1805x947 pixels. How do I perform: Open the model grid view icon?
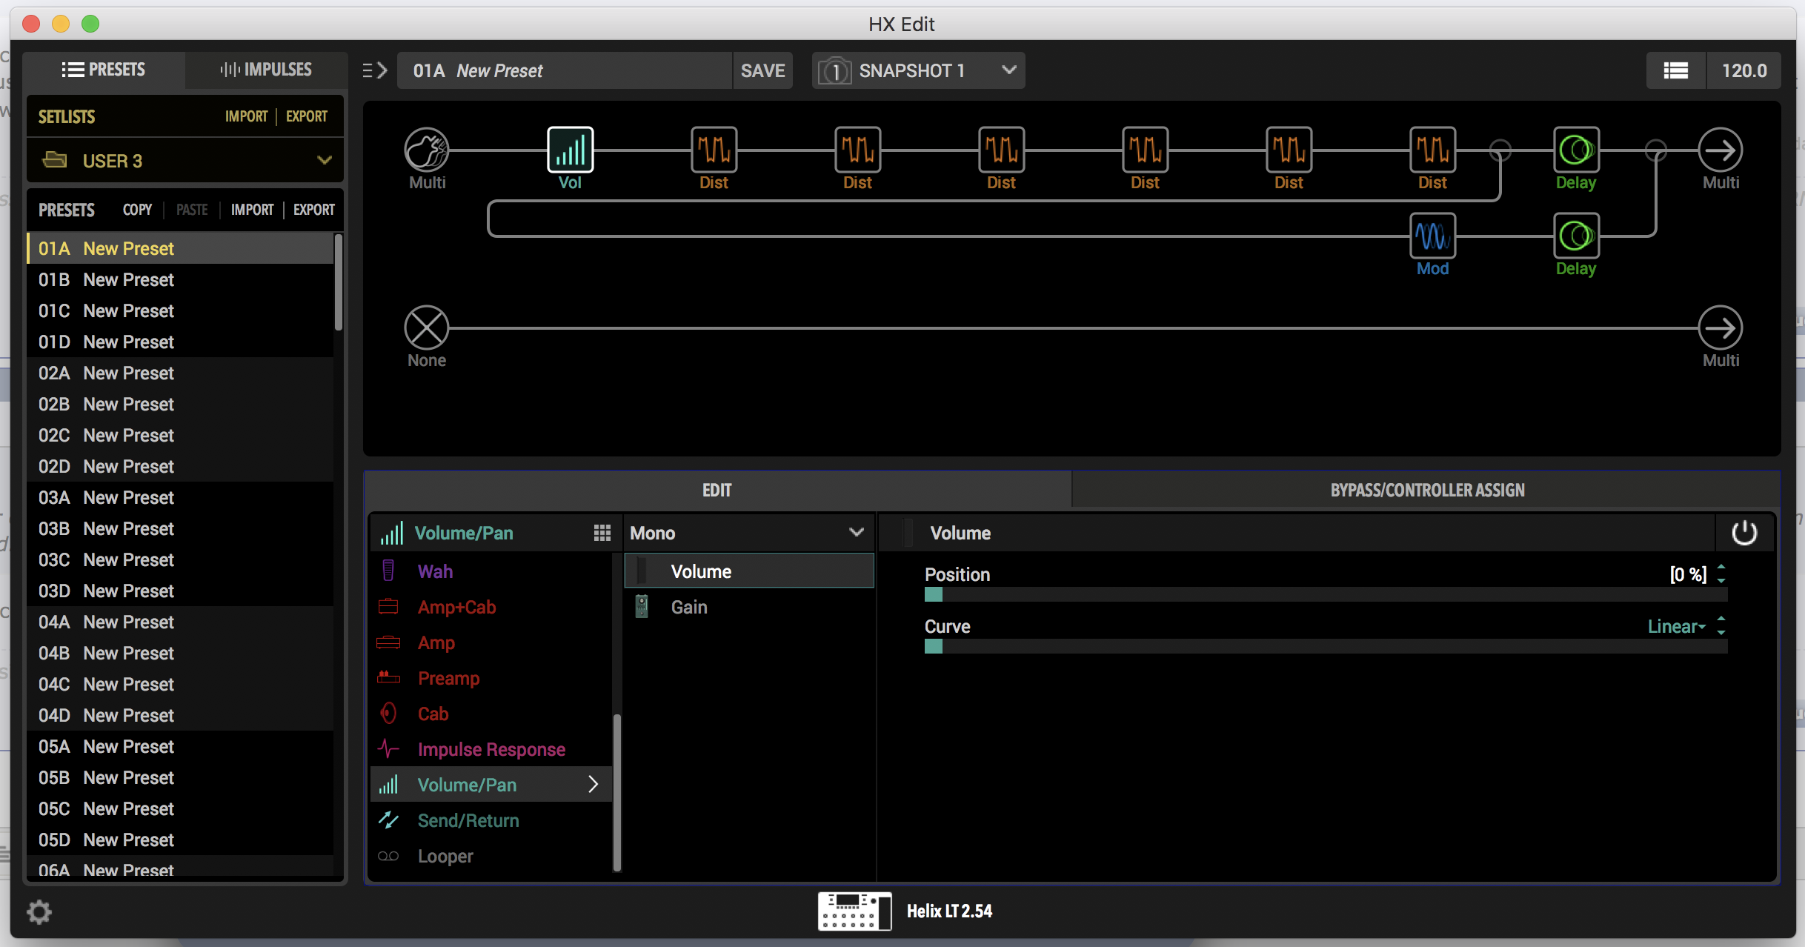coord(602,533)
